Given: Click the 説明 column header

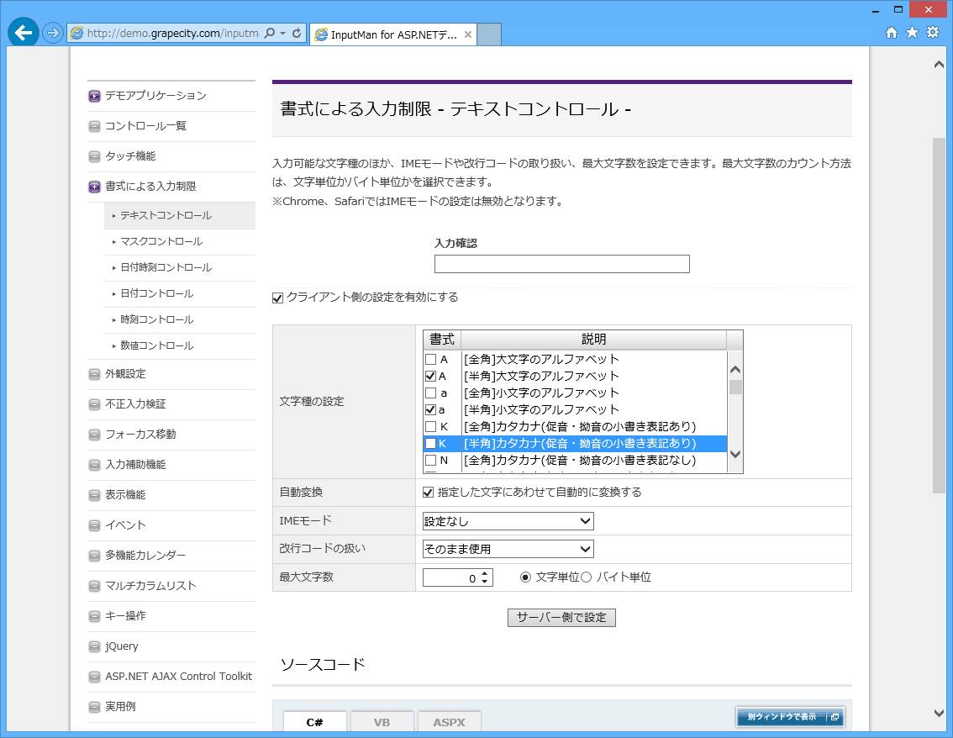Looking at the screenshot, I should [594, 340].
